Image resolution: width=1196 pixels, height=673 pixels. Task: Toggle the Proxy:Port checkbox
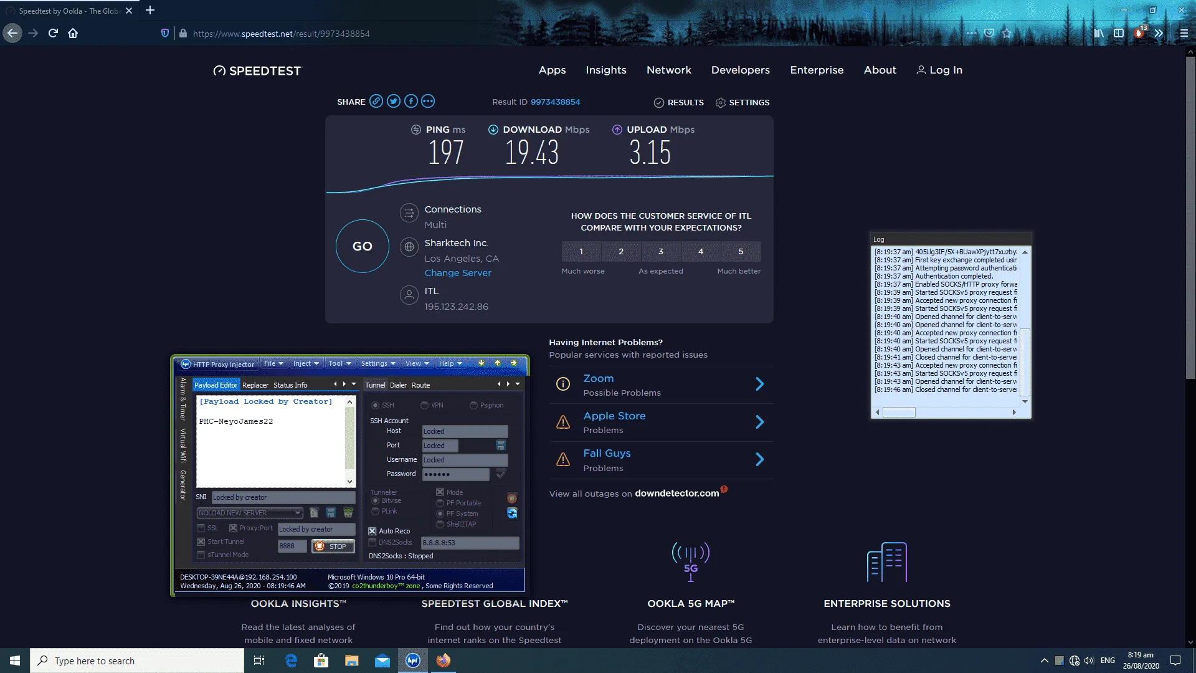(x=233, y=528)
